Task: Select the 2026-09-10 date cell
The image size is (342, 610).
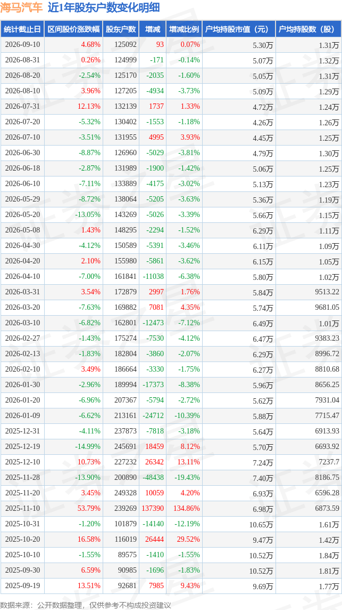Action: (22, 45)
